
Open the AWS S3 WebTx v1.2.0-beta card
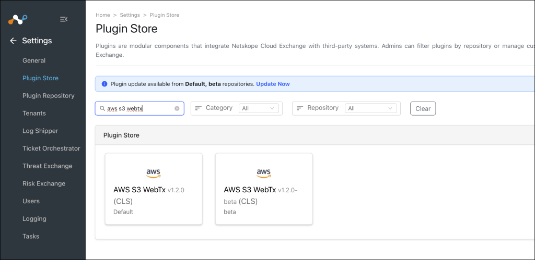click(x=264, y=189)
